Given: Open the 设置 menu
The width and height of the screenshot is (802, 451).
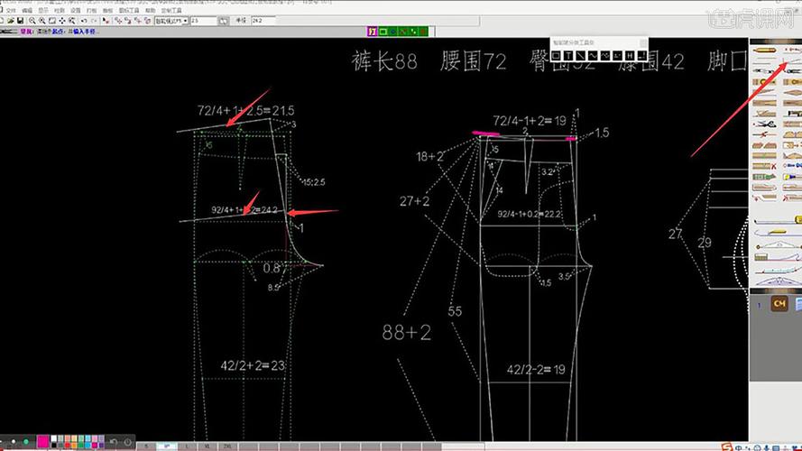Looking at the screenshot, I should (76, 10).
